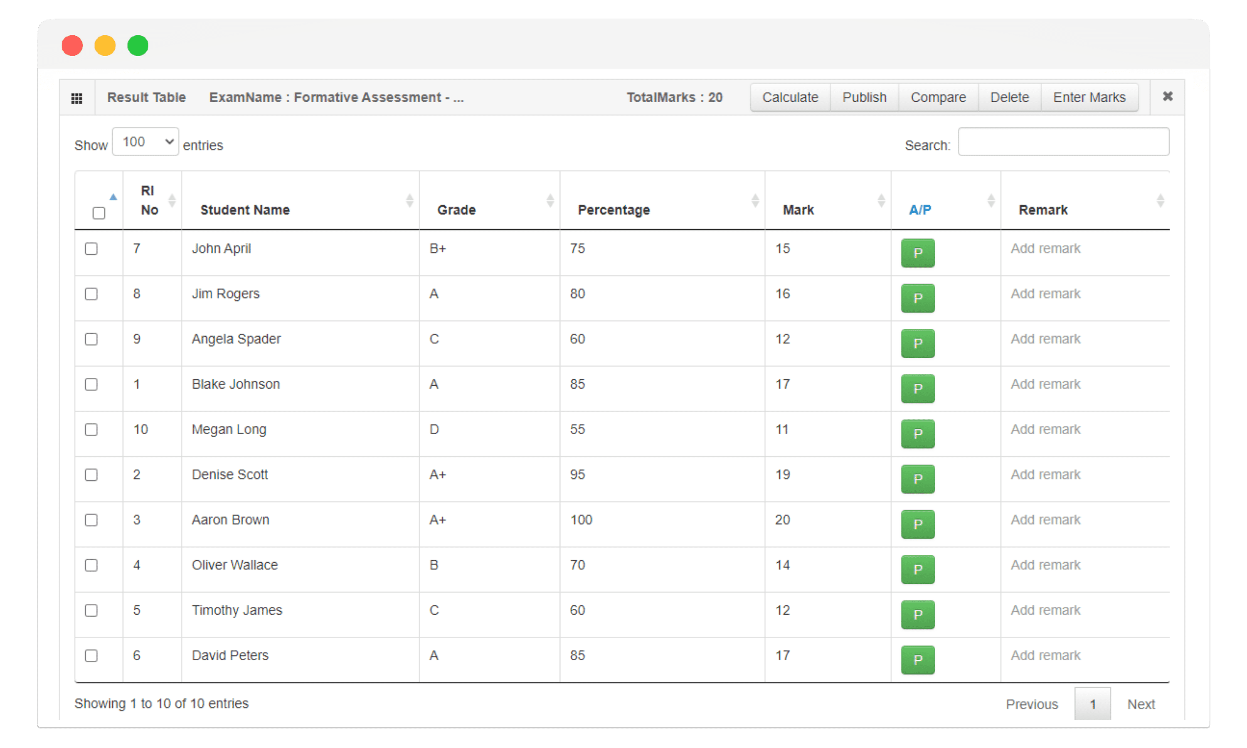Add remark for Megan Long
Viewport: 1247px width, 748px height.
[1045, 429]
